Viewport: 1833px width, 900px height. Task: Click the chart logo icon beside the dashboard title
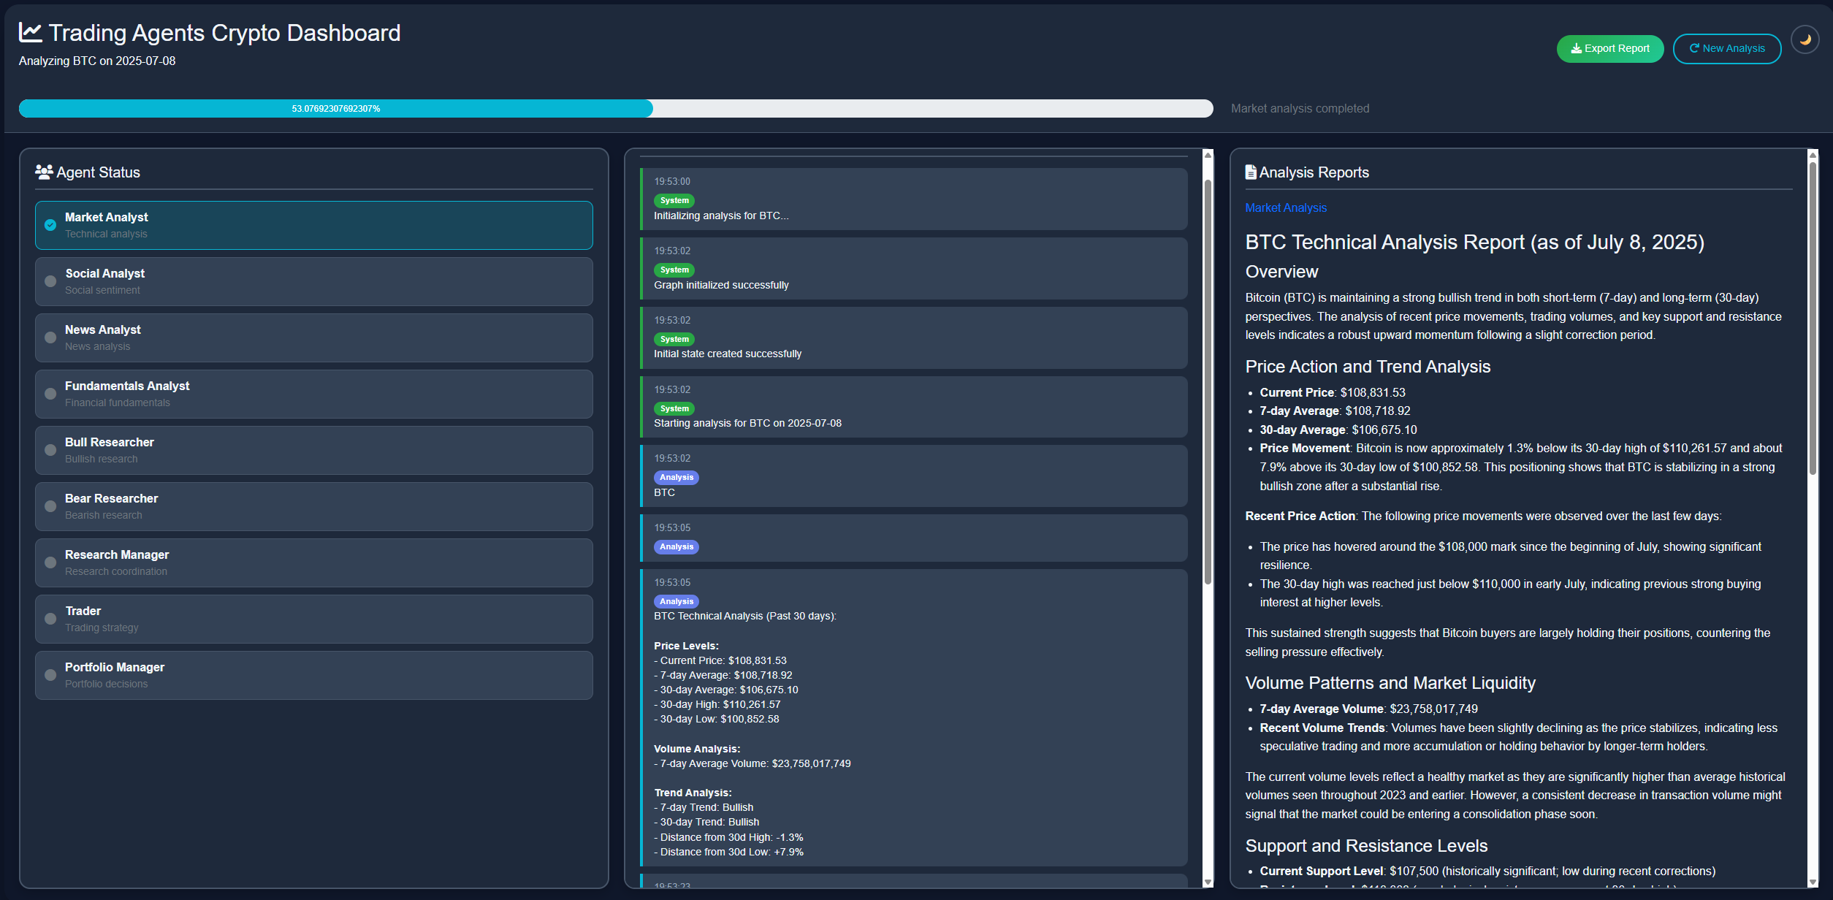pyautogui.click(x=30, y=32)
